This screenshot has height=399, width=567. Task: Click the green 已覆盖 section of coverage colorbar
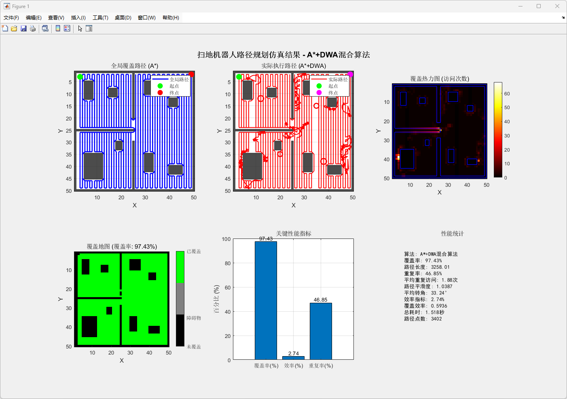tap(180, 267)
